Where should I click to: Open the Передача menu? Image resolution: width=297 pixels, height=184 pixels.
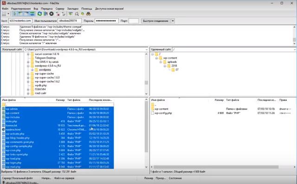coord(46,9)
